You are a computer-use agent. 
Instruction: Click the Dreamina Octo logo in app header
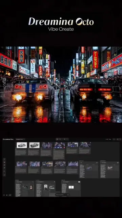(8, 139)
